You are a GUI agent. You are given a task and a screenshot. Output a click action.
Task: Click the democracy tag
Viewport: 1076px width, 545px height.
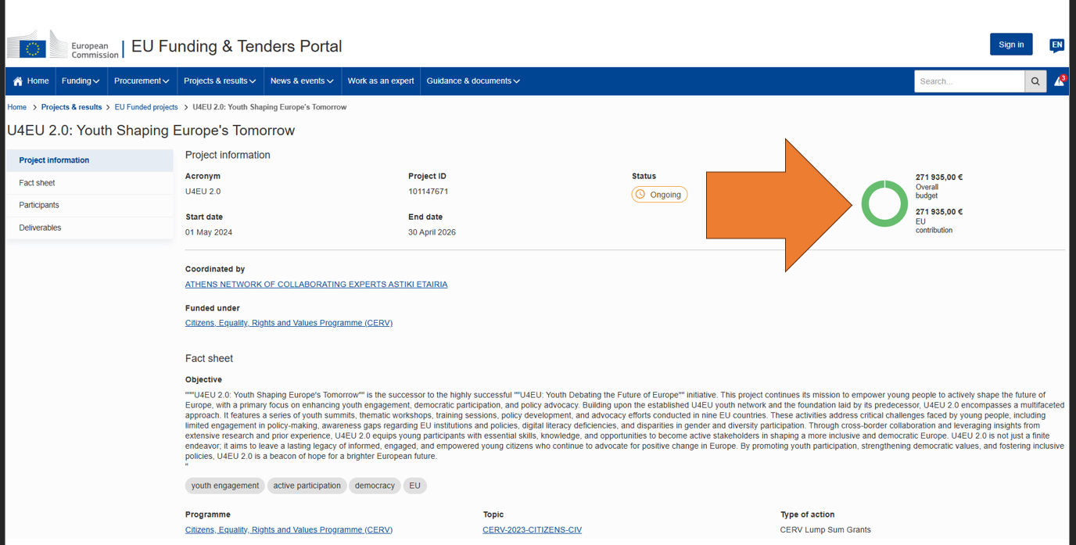click(x=375, y=486)
